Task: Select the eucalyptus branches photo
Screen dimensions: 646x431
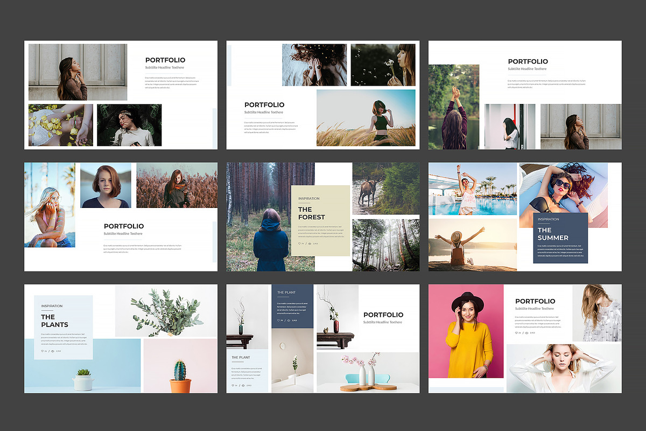Action: click(x=166, y=311)
